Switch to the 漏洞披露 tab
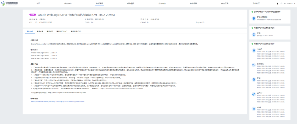The width and height of the screenshot is (297, 124). click(x=40, y=31)
